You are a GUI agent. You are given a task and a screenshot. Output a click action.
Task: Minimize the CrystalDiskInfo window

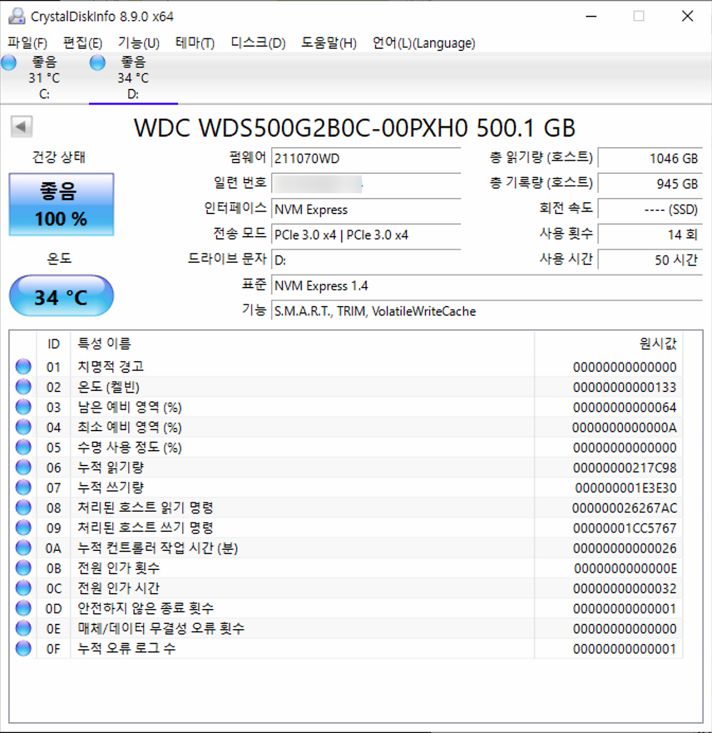[591, 16]
